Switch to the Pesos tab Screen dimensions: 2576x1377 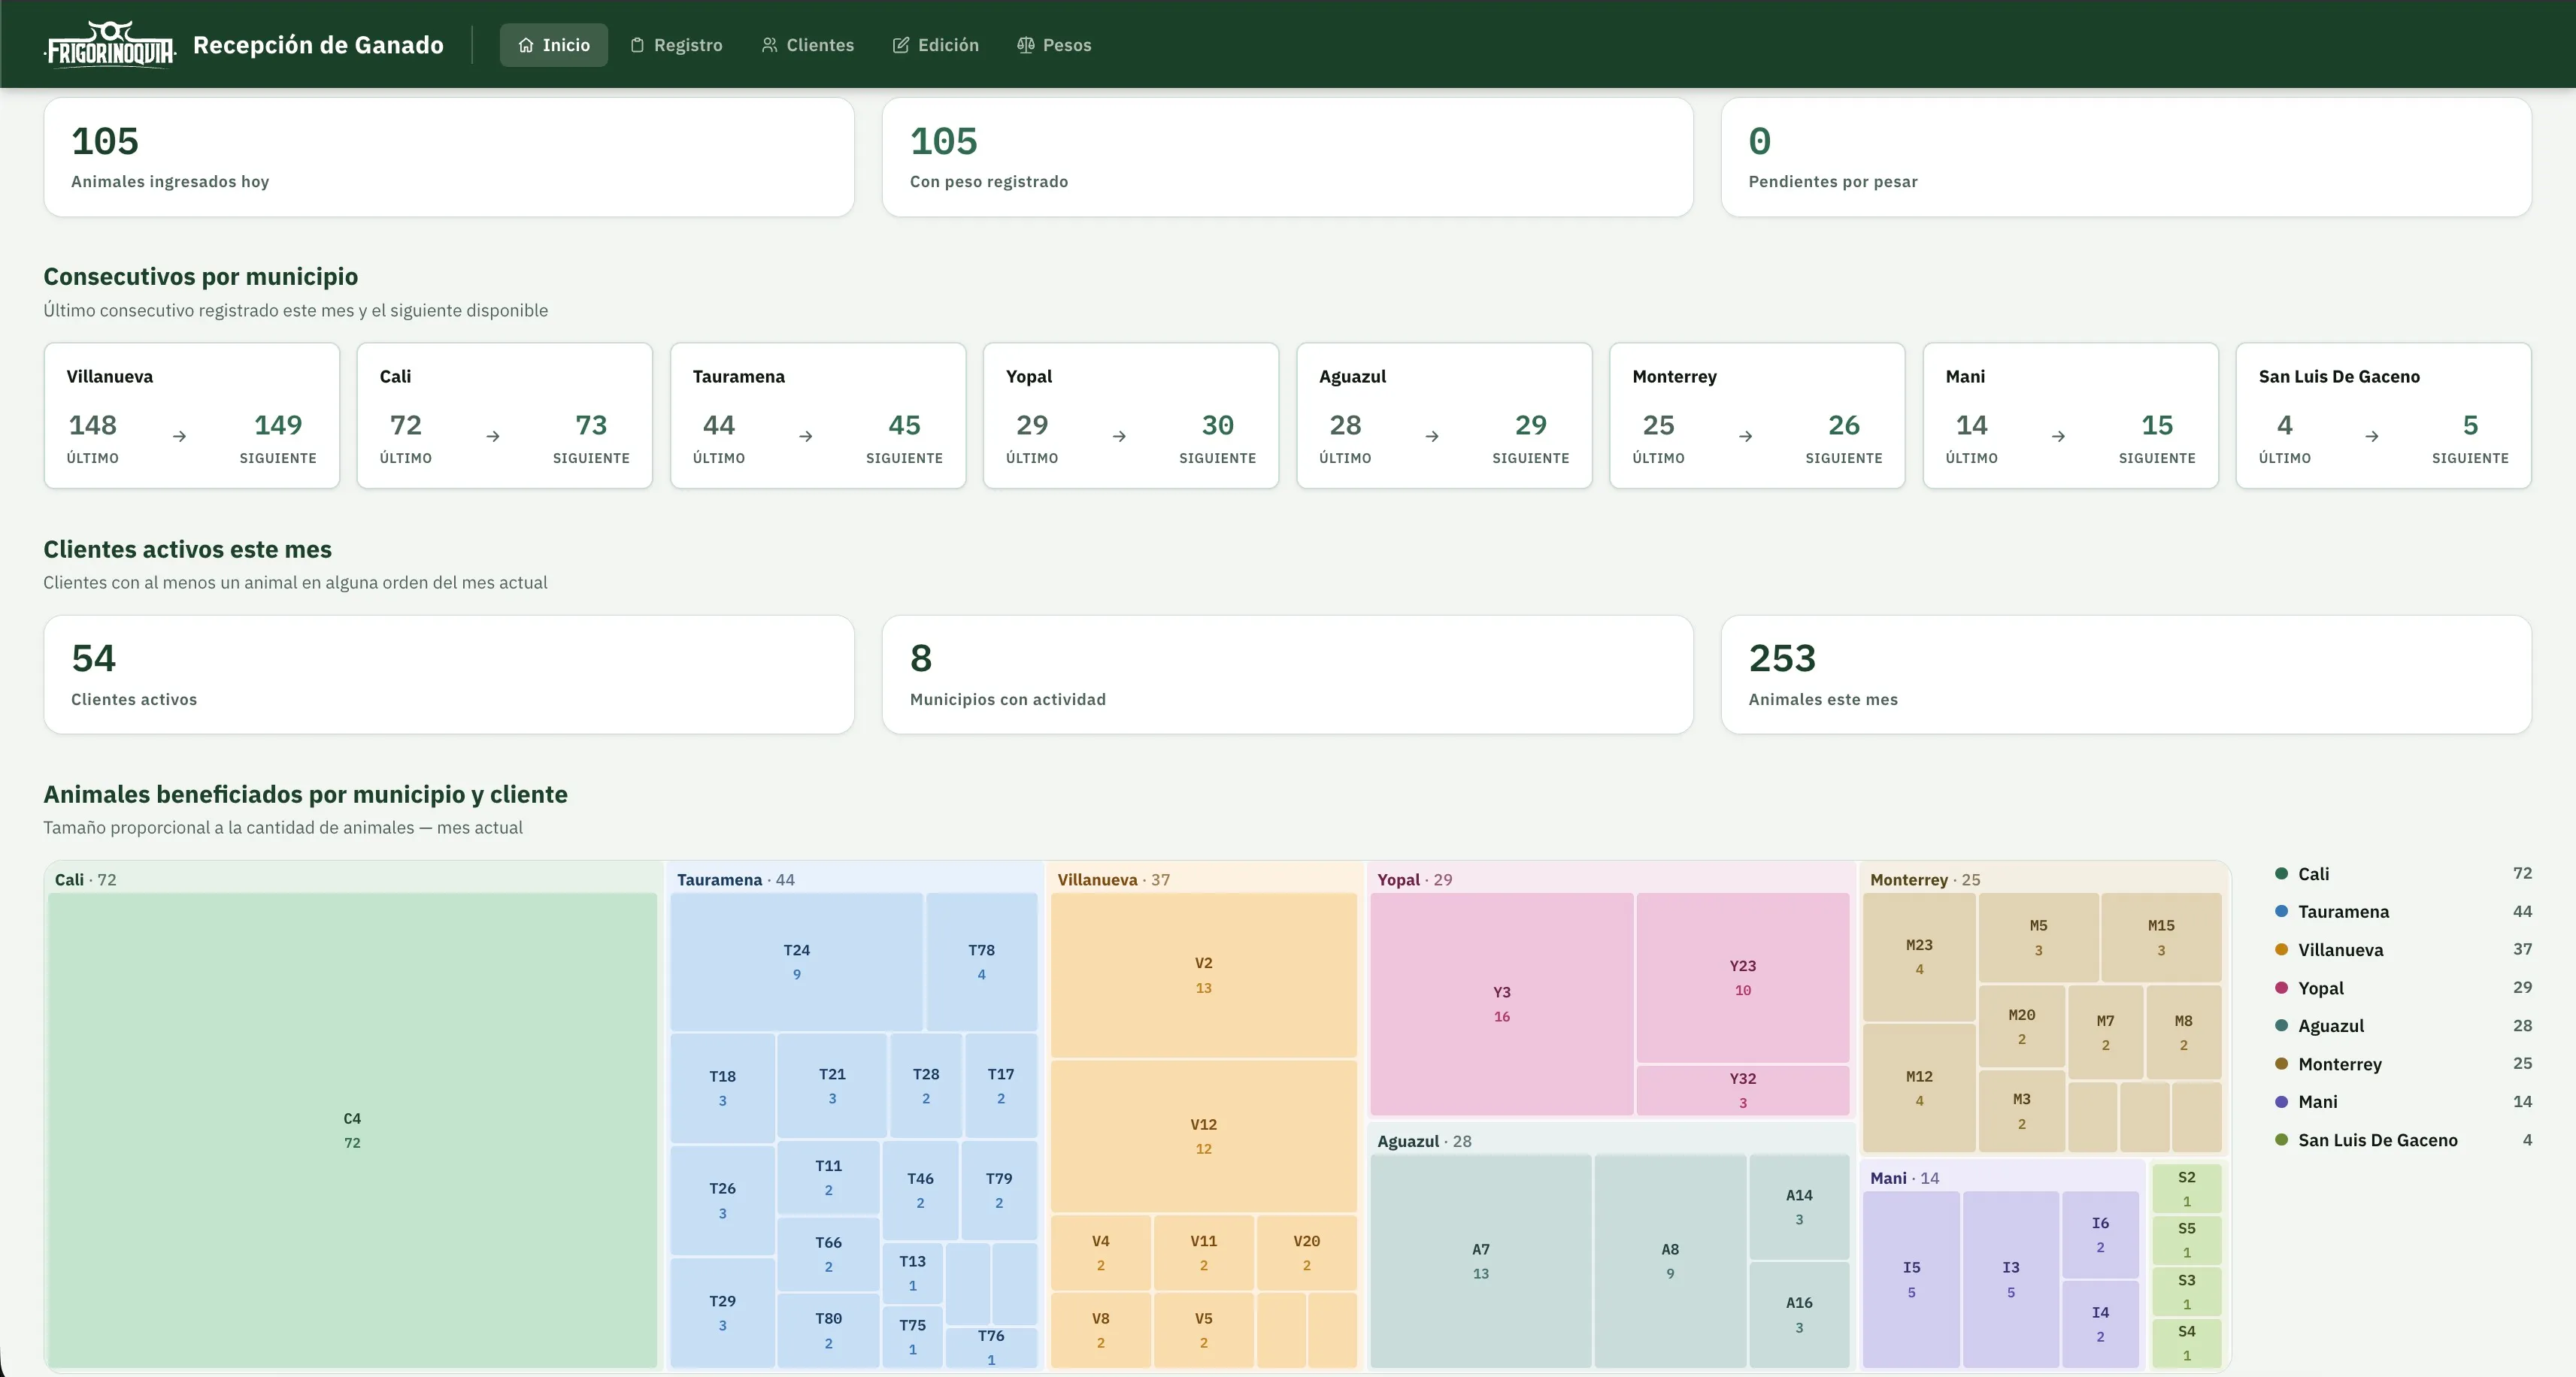(1054, 45)
